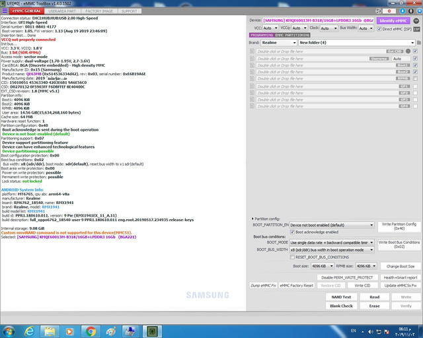The image size is (423, 338).
Task: Toggle Boot acknowledge enabled checkbox
Action: pyautogui.click(x=292, y=232)
